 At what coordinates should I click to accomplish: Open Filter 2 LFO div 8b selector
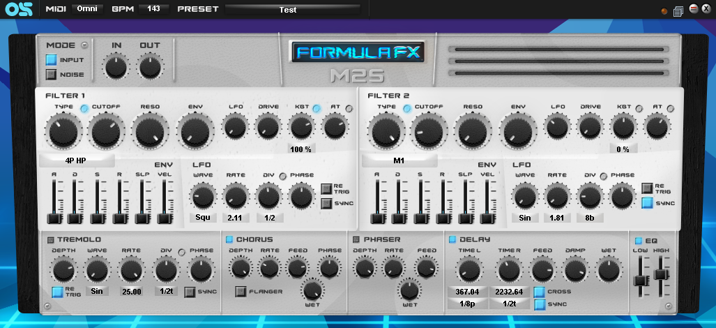coord(590,218)
